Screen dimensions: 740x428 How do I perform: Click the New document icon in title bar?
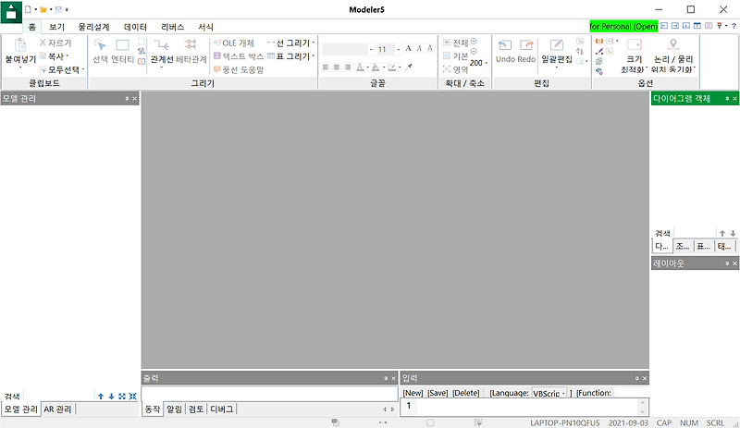pos(28,9)
